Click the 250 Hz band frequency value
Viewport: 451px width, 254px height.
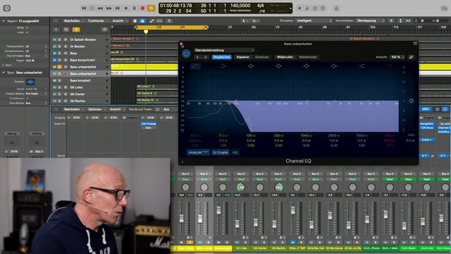(x=278, y=135)
